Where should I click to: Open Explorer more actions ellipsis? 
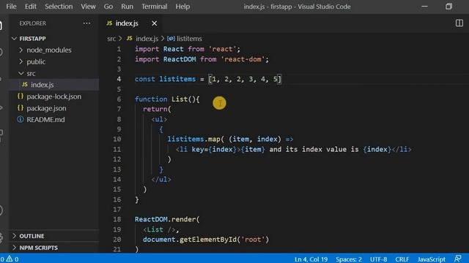tap(86, 23)
